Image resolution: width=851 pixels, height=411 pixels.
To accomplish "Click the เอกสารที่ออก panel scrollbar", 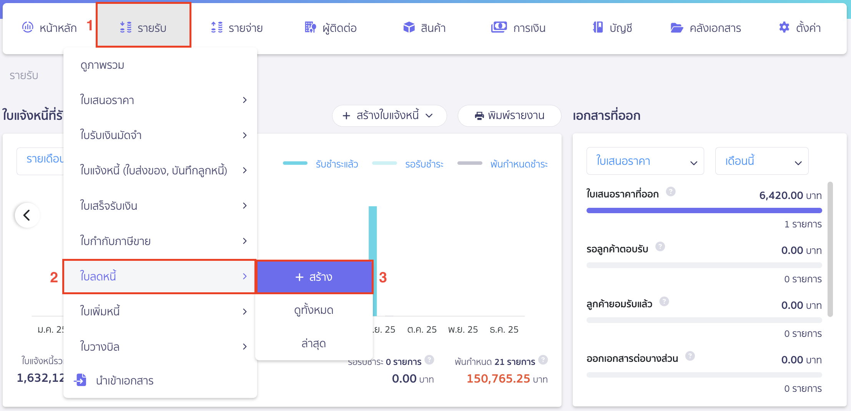I will (x=830, y=249).
